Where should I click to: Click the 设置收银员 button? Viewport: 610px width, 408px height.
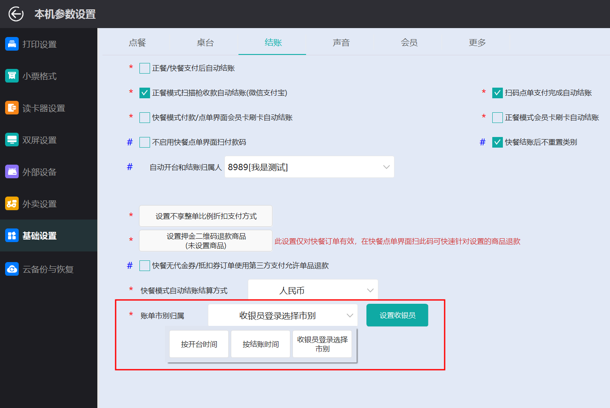[x=397, y=315]
